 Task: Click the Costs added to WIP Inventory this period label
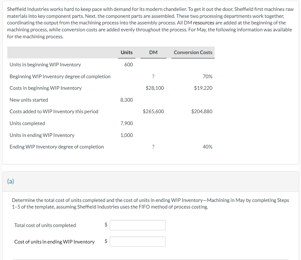click(x=54, y=112)
